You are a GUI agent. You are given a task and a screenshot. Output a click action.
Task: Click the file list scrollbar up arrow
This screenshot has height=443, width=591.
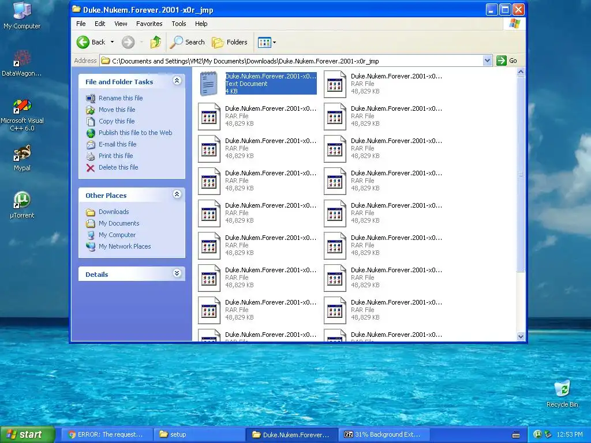[521, 72]
